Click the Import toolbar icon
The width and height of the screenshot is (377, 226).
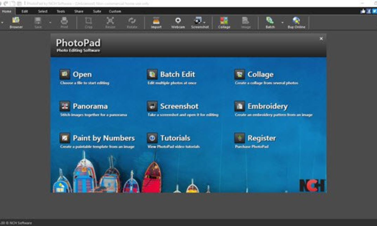point(156,23)
